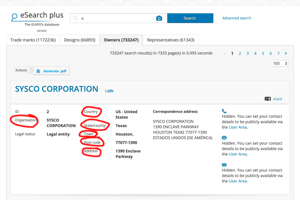Go to results page 6
The image size is (300, 200).
(271, 53)
